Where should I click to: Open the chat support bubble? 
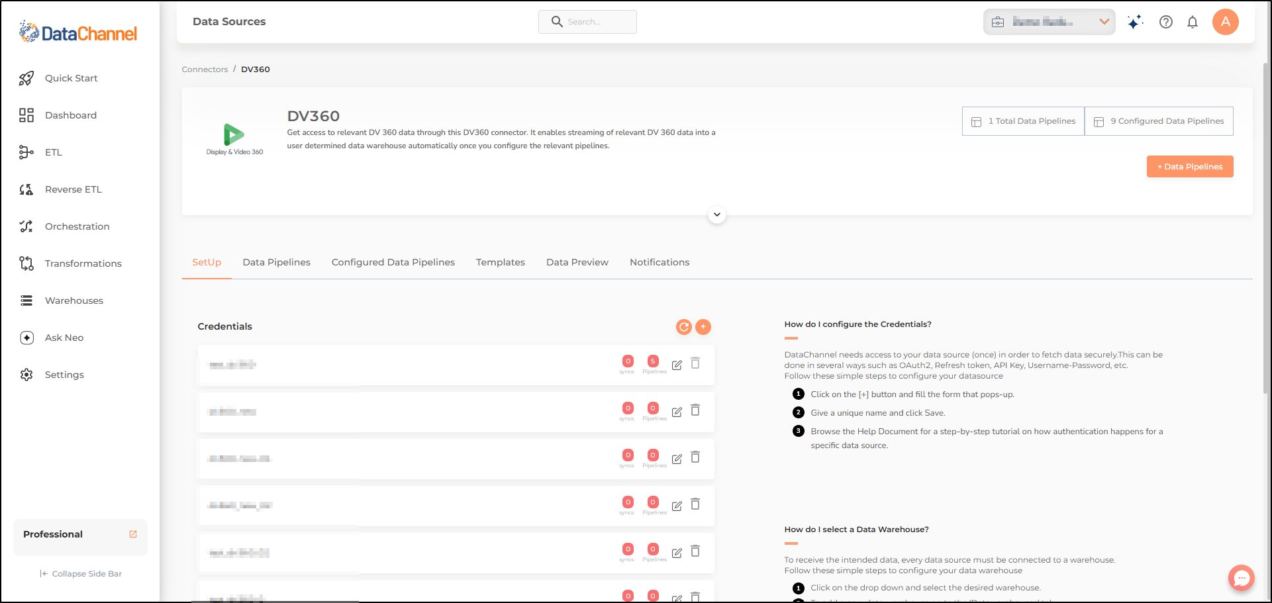click(x=1242, y=578)
